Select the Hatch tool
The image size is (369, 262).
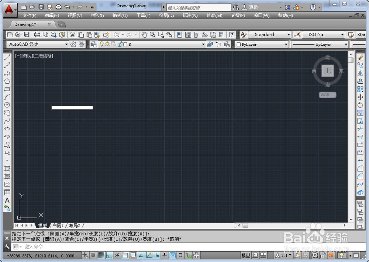7,169
